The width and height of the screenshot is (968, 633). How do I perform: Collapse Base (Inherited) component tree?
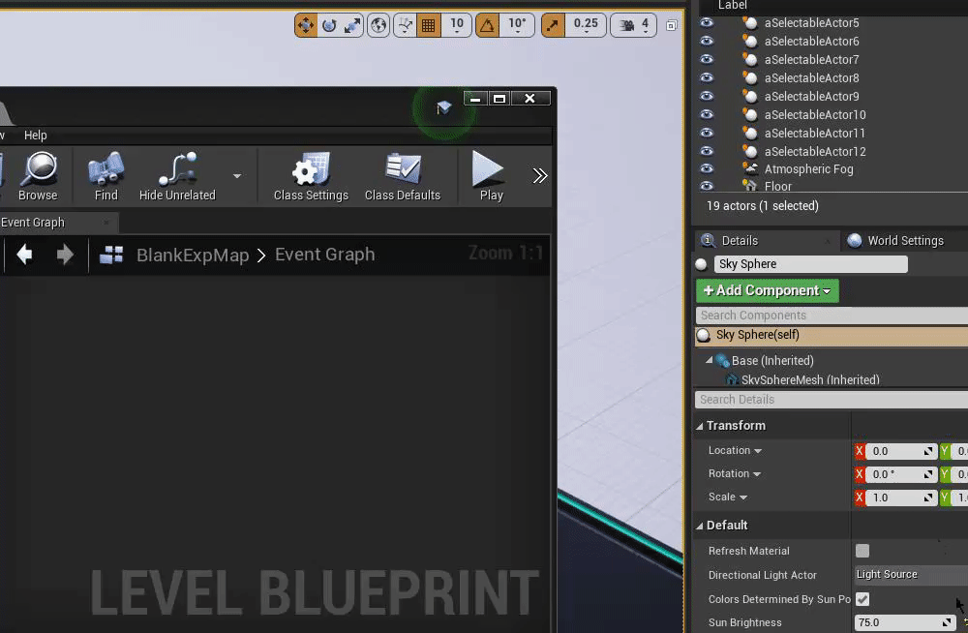click(709, 360)
